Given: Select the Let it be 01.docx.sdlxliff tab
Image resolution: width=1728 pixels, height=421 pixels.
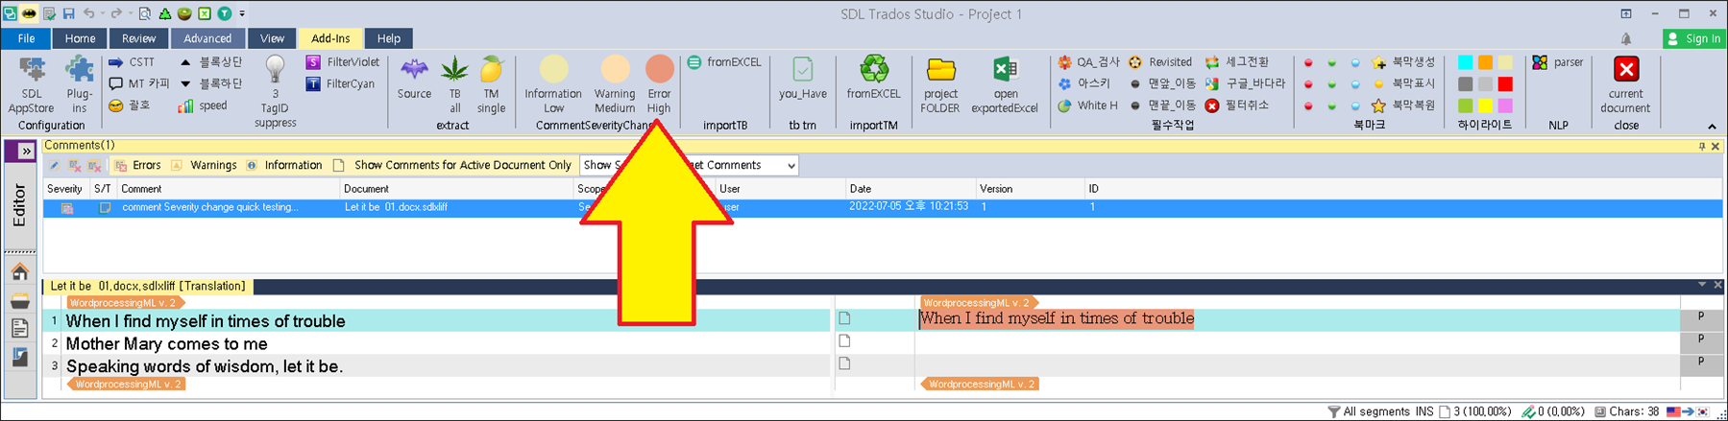Looking at the screenshot, I should [x=148, y=286].
